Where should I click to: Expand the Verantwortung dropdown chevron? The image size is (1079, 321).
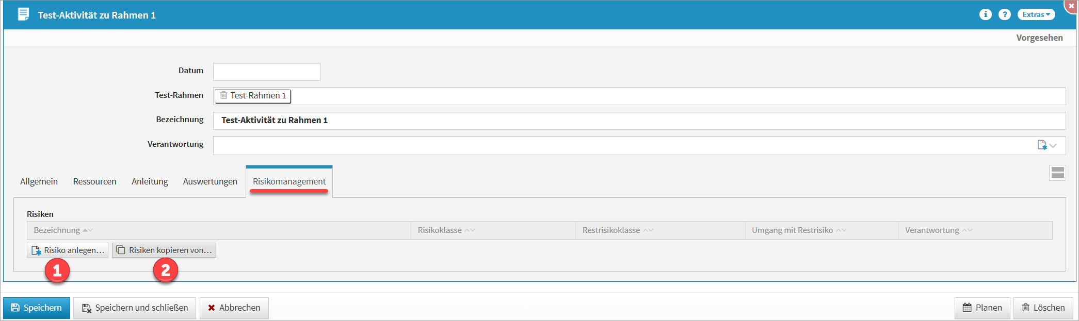[1053, 146]
